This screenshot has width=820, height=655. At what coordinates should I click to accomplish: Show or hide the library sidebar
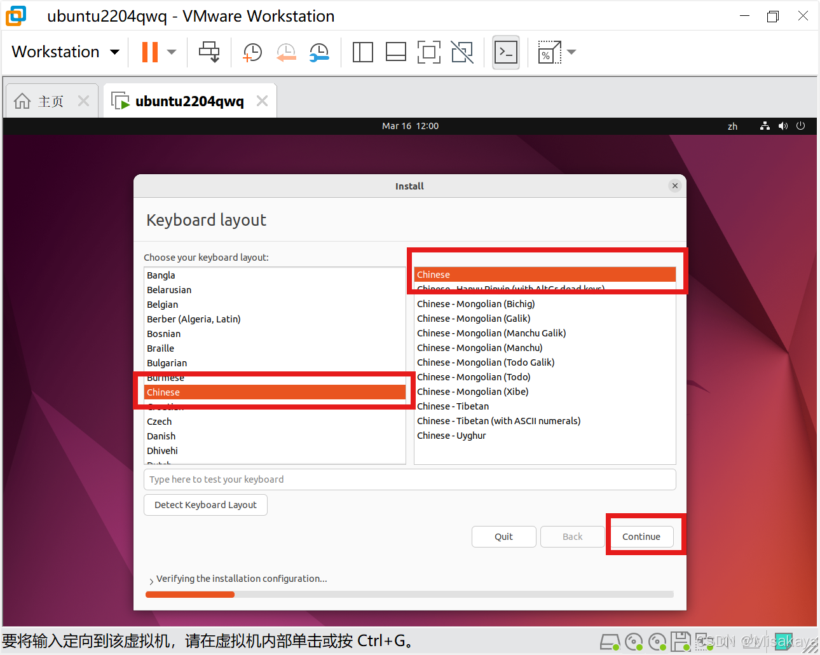(x=362, y=52)
